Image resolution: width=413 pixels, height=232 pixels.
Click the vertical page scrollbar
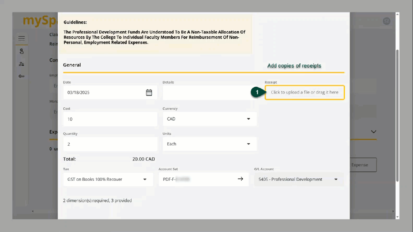tap(397, 116)
